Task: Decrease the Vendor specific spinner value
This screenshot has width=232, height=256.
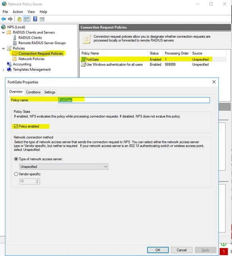Action: [37, 182]
